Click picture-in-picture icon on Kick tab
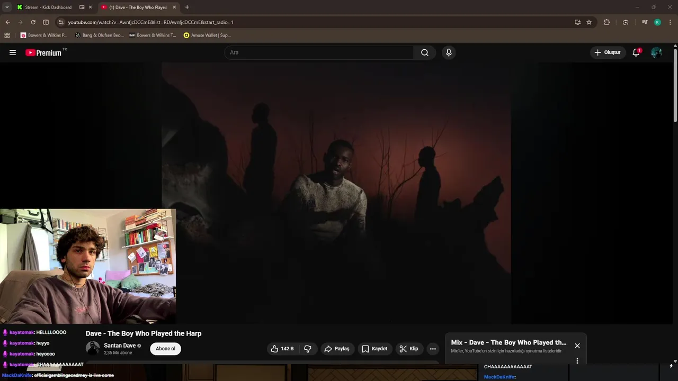This screenshot has width=678, height=381. click(82, 7)
